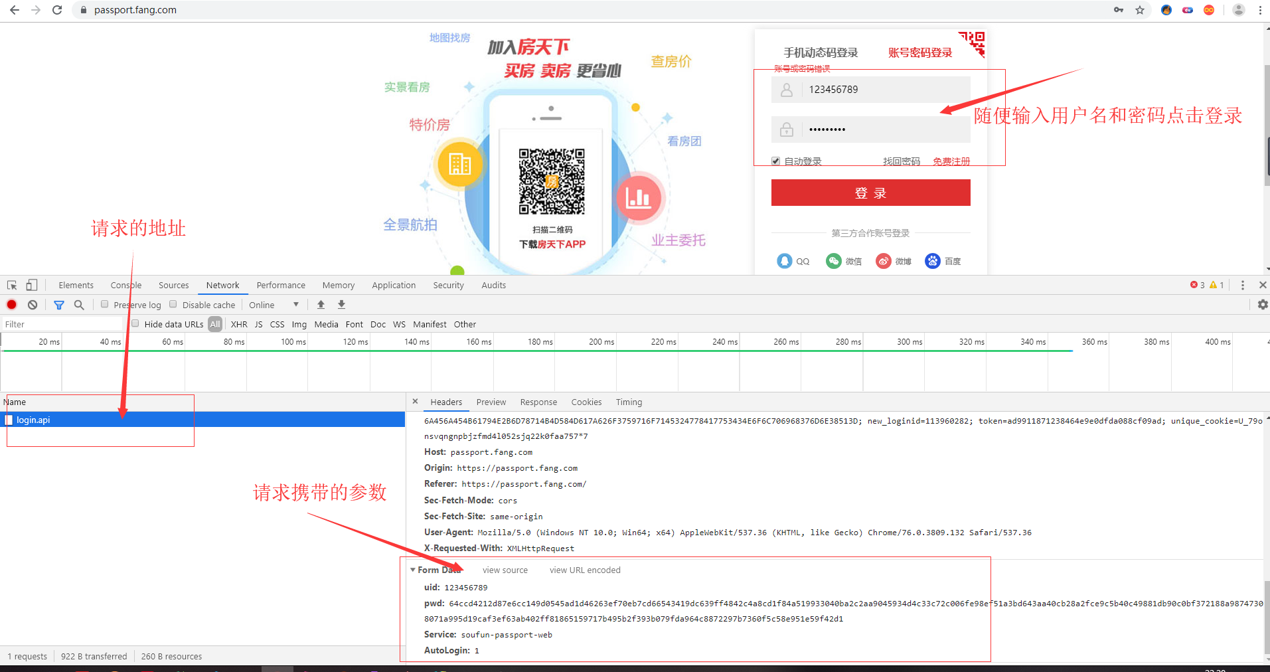Screen dimensions: 1270x672
Task: Click the red chart feature icon
Action: [639, 197]
